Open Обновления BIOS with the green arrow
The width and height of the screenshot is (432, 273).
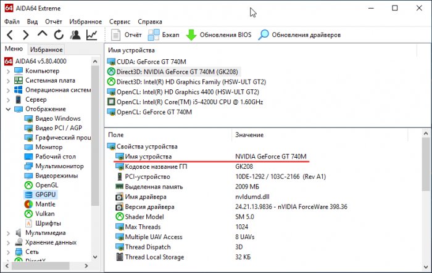[218, 35]
